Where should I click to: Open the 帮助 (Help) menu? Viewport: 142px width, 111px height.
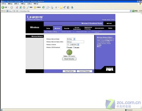(x=36, y=4)
